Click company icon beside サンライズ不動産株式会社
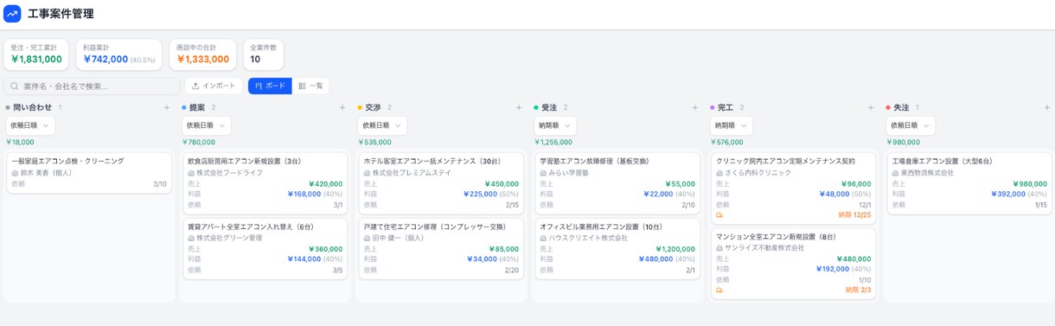 (x=719, y=248)
